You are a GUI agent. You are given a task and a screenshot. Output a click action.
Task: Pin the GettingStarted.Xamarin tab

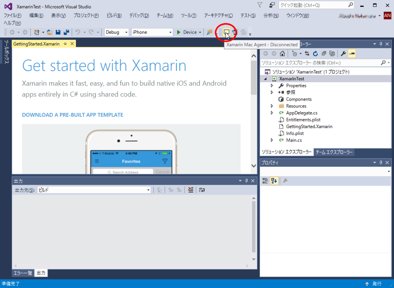tap(65, 44)
